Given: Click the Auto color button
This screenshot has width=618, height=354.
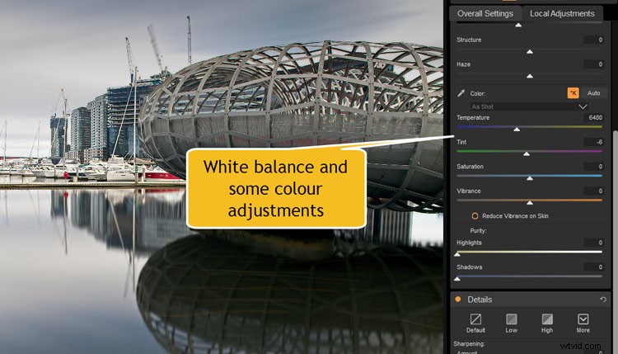Looking at the screenshot, I should (593, 93).
